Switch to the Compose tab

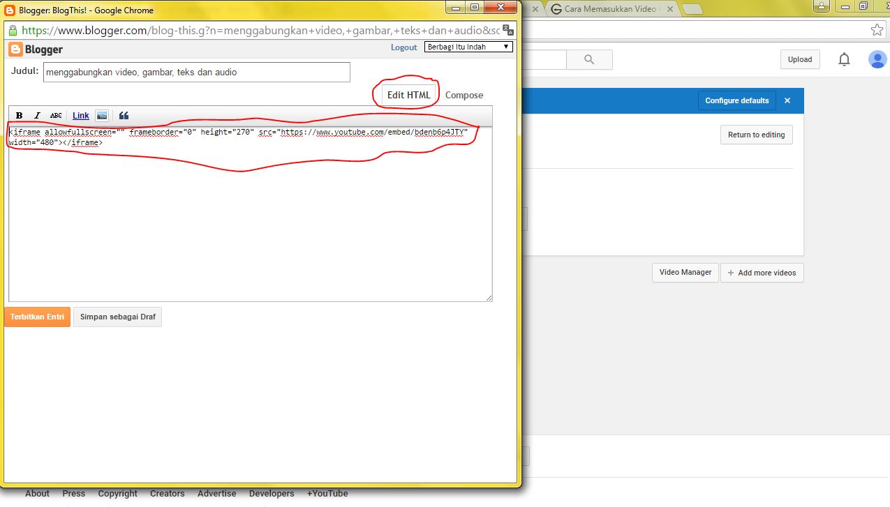coord(464,95)
